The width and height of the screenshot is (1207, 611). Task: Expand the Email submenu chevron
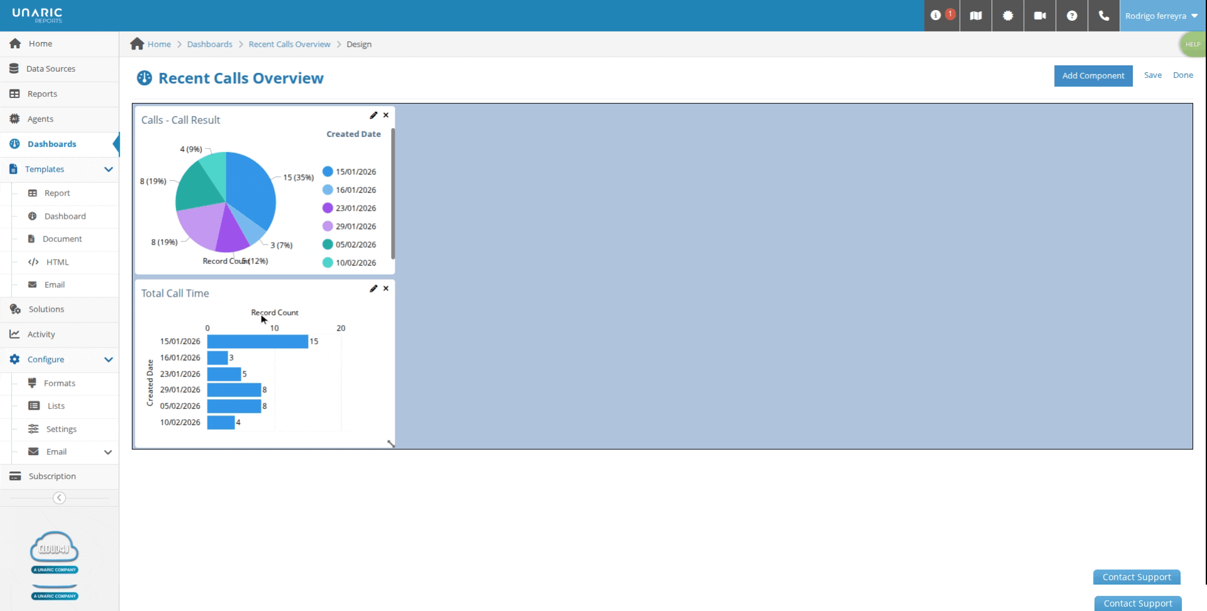tap(107, 452)
